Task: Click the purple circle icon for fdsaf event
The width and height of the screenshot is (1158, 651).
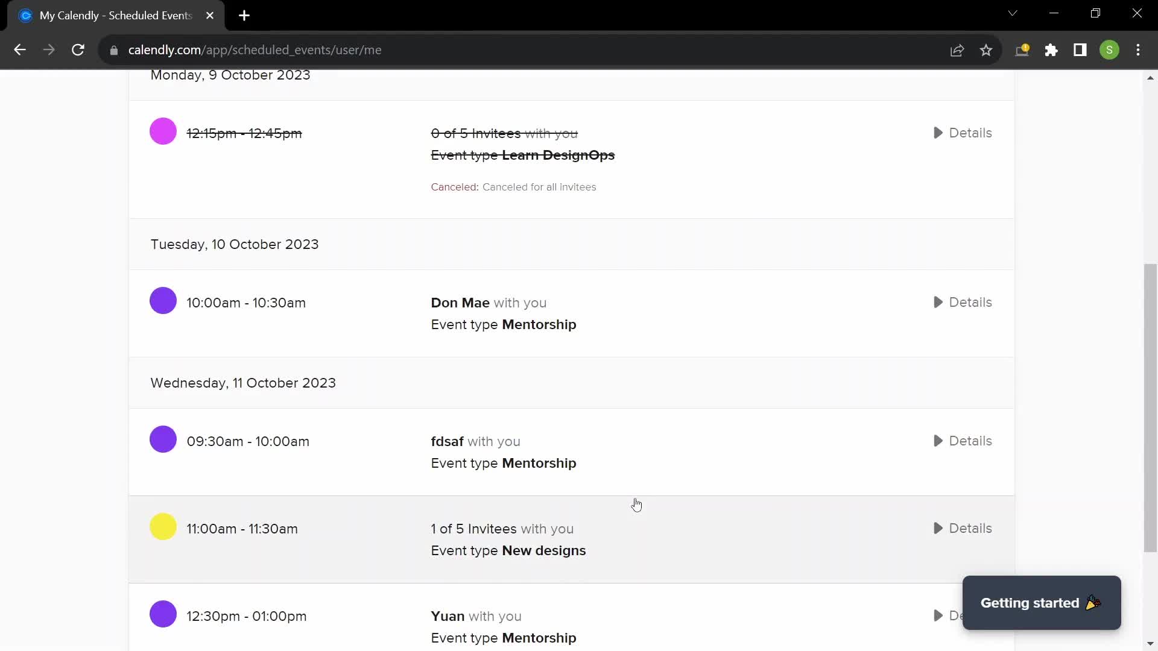Action: [x=163, y=441]
